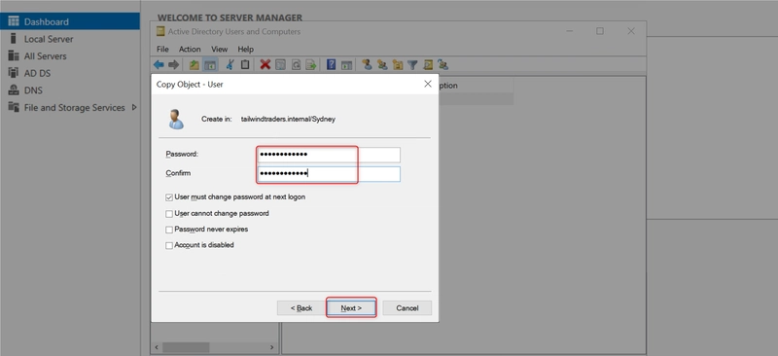Click the Cut scissors icon
Image resolution: width=778 pixels, height=356 pixels.
(230, 64)
